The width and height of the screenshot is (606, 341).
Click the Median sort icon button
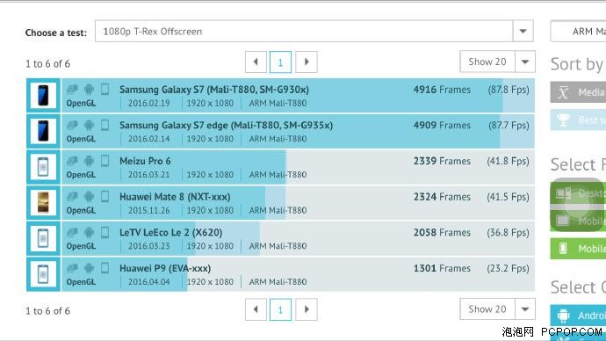tap(563, 92)
